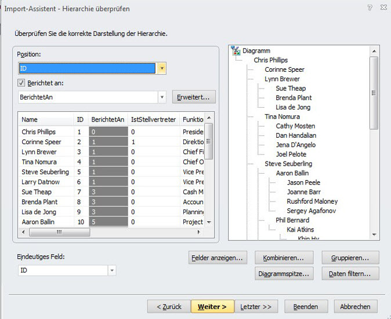Click the Name column header

click(46, 119)
